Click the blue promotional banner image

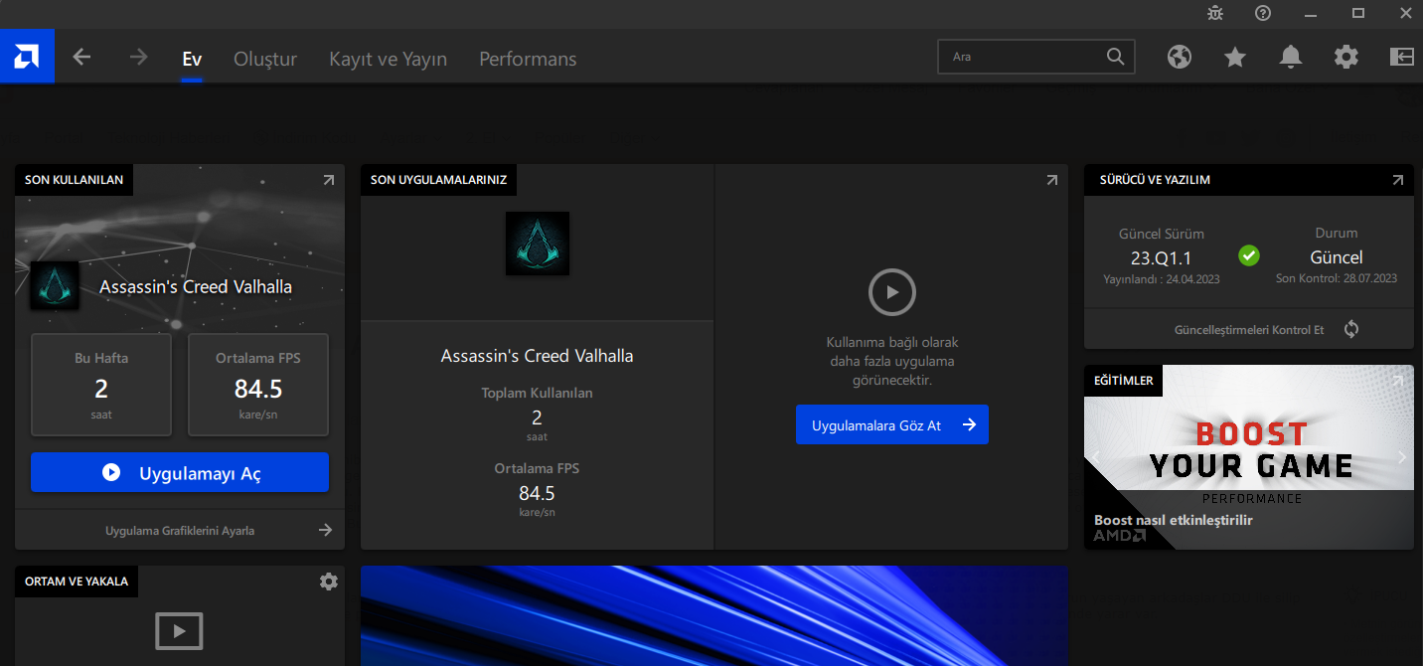pyautogui.click(x=714, y=616)
